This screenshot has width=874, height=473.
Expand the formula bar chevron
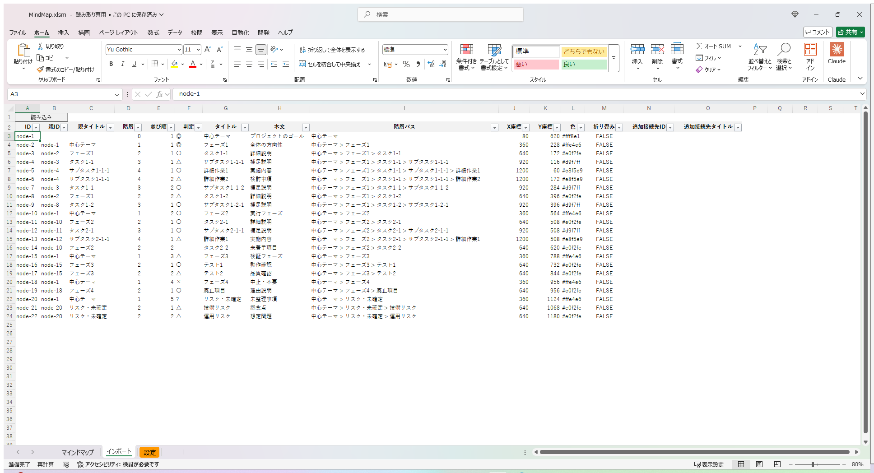point(862,94)
